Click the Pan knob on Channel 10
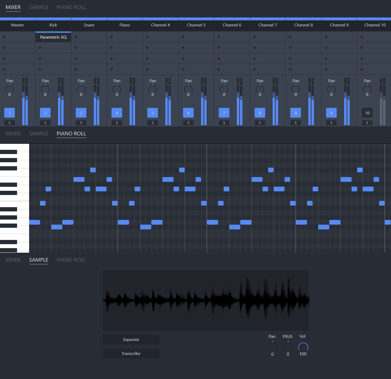The width and height of the screenshot is (391, 379). tap(367, 89)
